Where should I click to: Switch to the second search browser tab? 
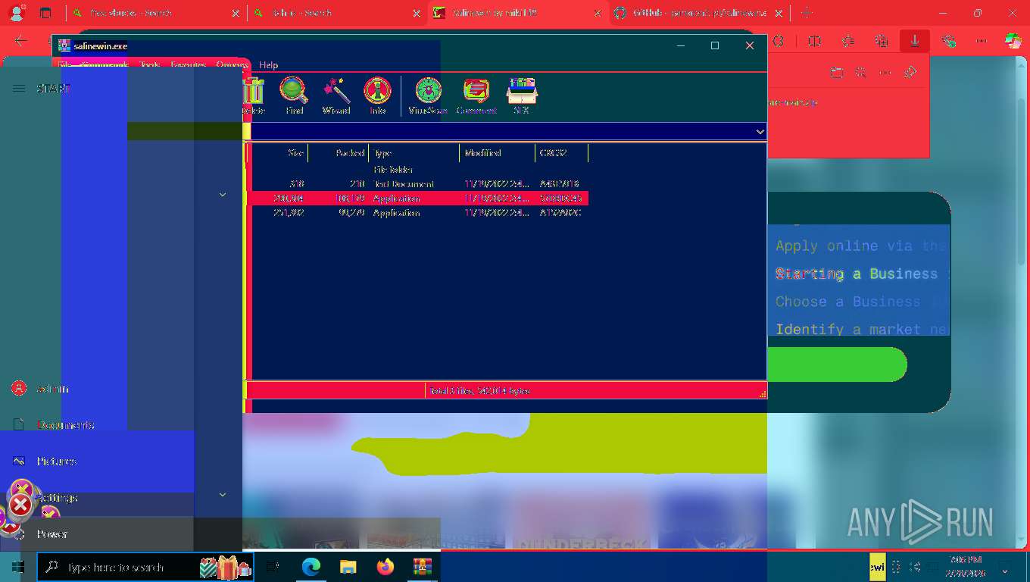tap(337, 13)
